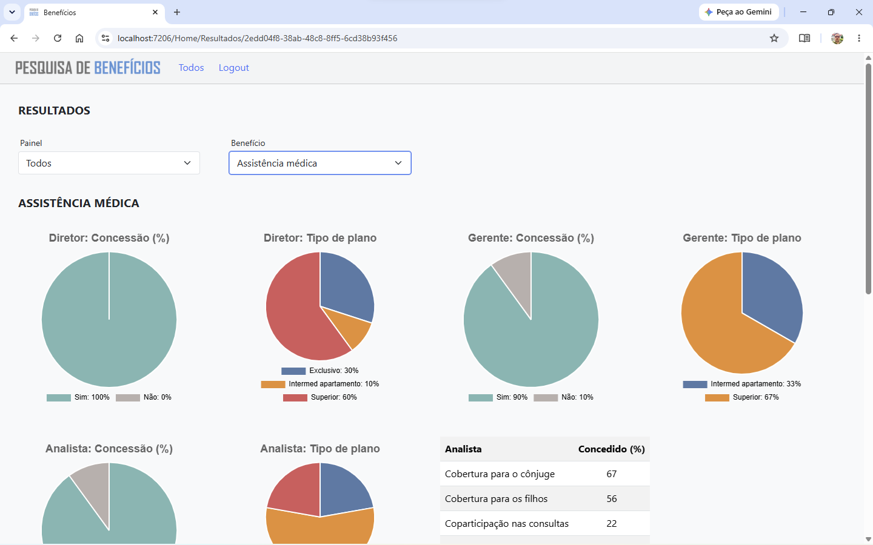Toggle the Exclusivo legend in Diretor chart

(x=320, y=371)
